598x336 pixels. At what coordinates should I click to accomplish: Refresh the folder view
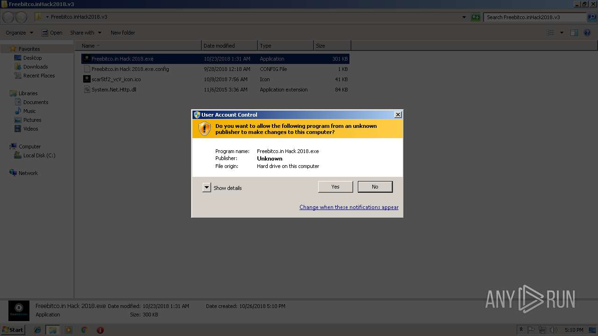pos(476,17)
